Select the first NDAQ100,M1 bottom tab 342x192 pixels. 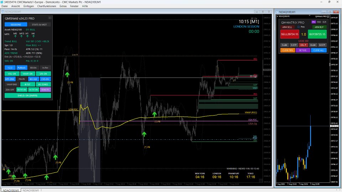pos(11,190)
